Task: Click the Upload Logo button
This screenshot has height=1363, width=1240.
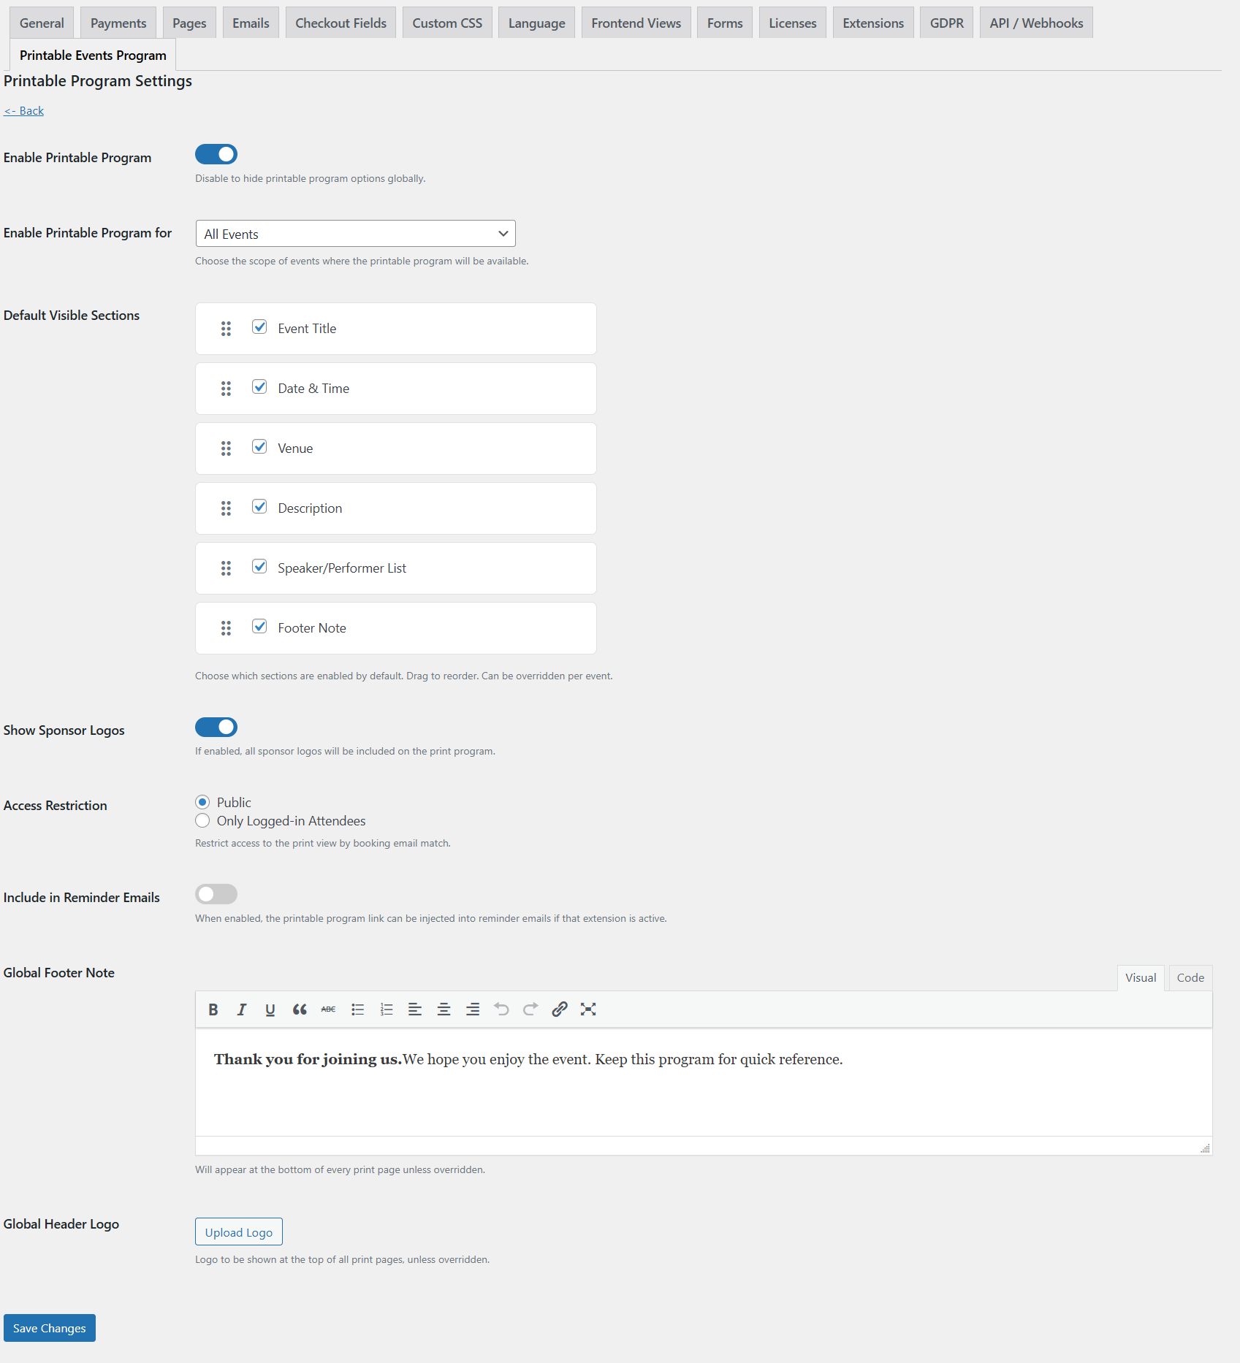Action: click(x=238, y=1232)
